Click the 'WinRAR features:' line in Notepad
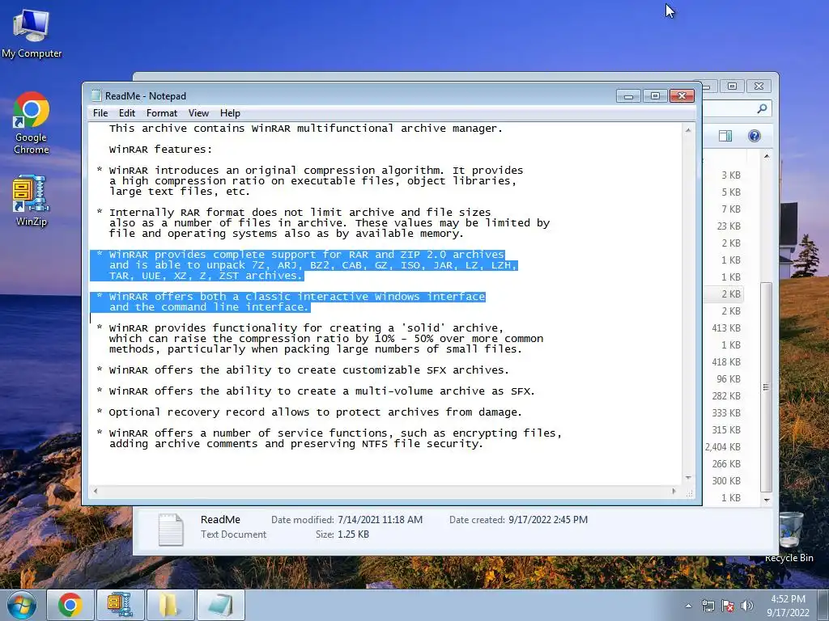The height and width of the screenshot is (621, 829). [x=160, y=150]
